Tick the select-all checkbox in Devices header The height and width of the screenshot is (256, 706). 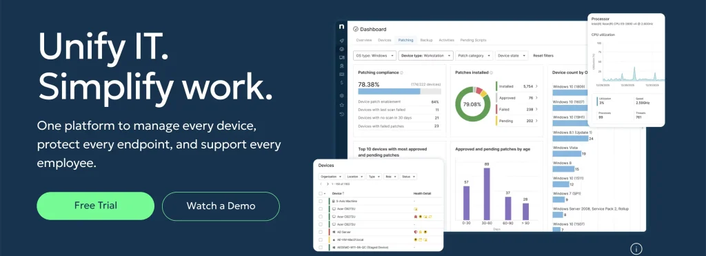pos(320,193)
